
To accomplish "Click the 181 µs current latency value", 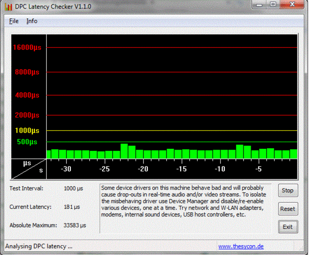I will coord(72,207).
